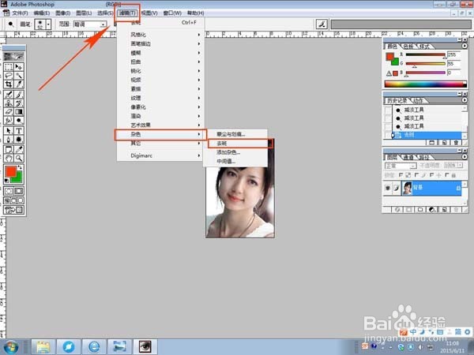Switch to Quick Mask mode

tap(19, 191)
